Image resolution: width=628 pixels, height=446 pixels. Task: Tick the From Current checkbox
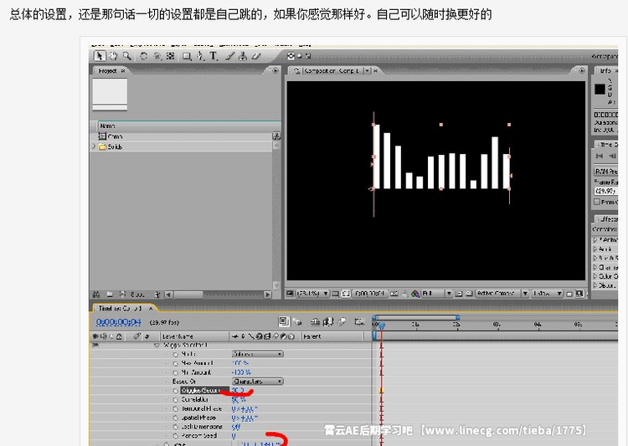(597, 202)
